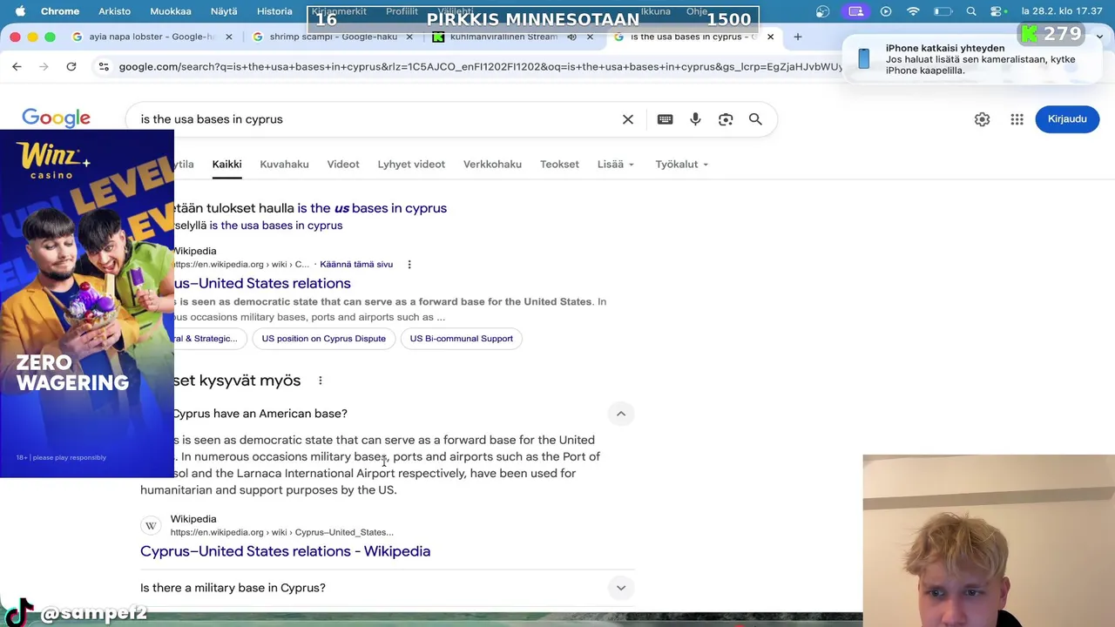Open Spotlight search in menu bar
The height and width of the screenshot is (627, 1115).
(x=972, y=11)
